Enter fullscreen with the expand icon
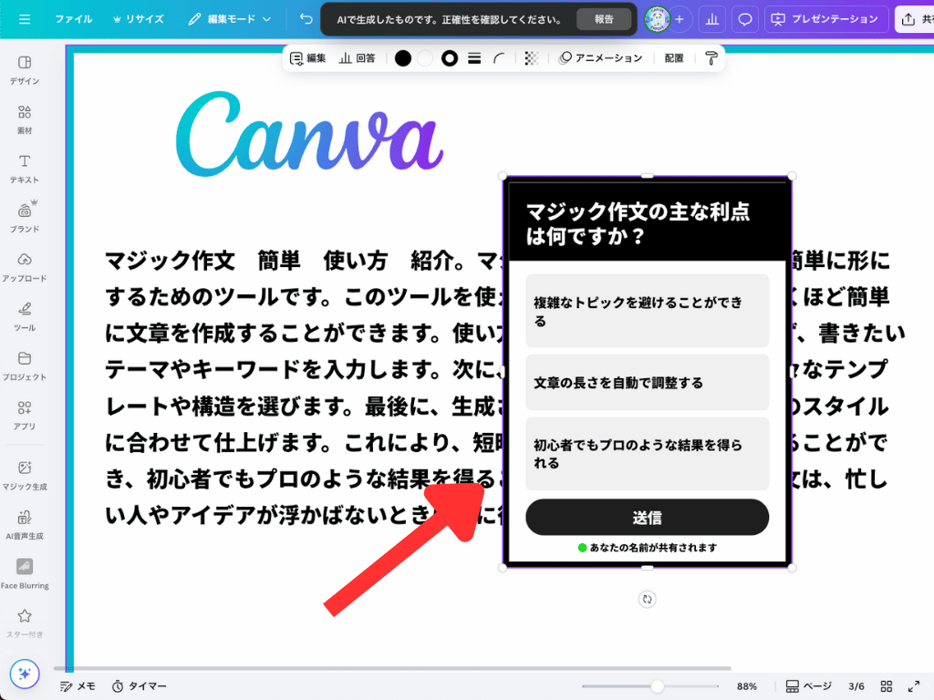The height and width of the screenshot is (700, 934). [914, 686]
